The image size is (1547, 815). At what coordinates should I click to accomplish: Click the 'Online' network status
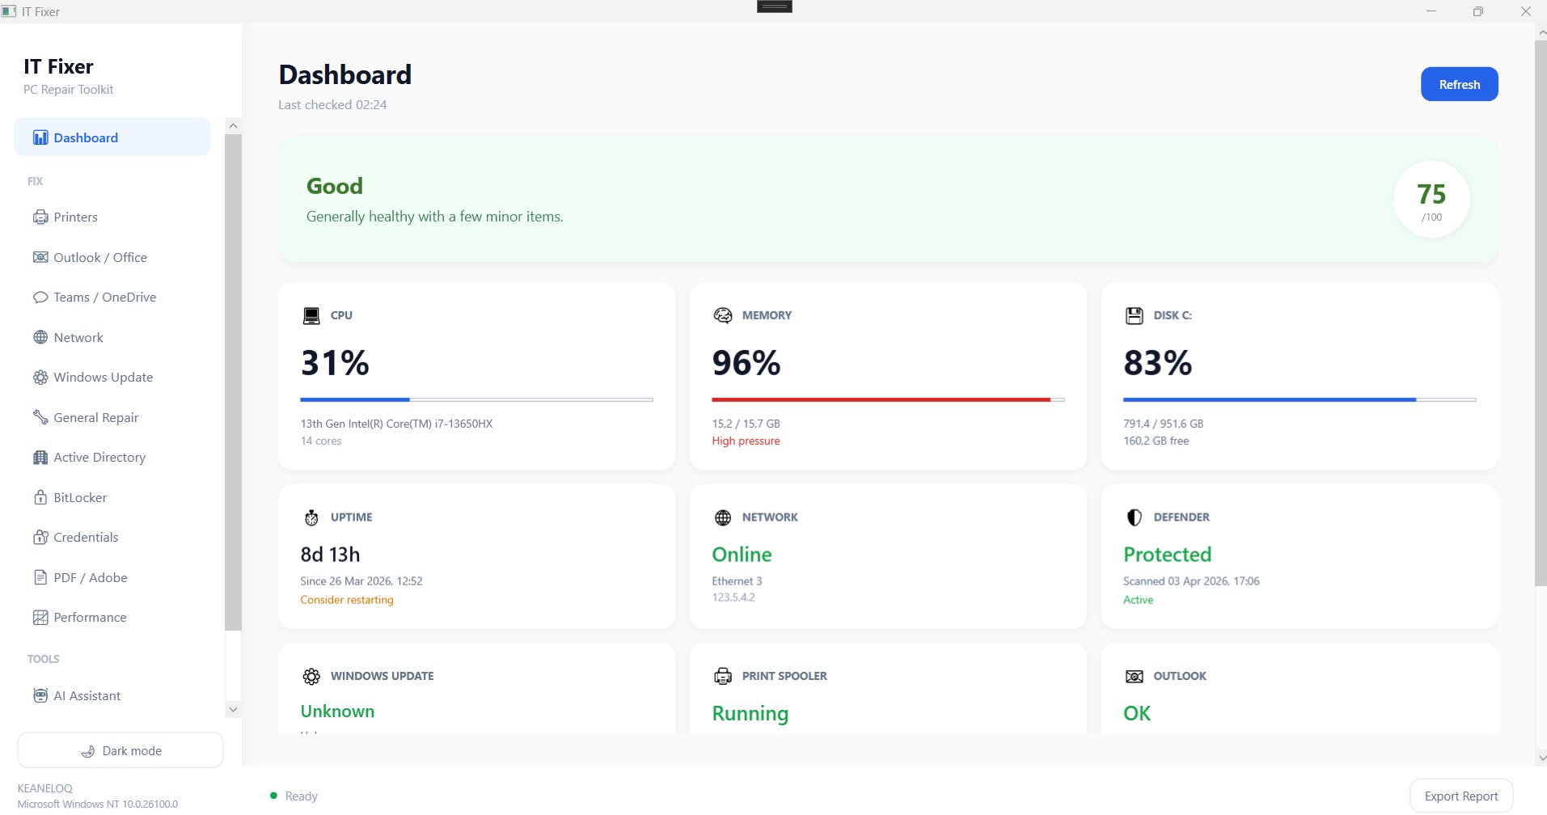pos(742,555)
